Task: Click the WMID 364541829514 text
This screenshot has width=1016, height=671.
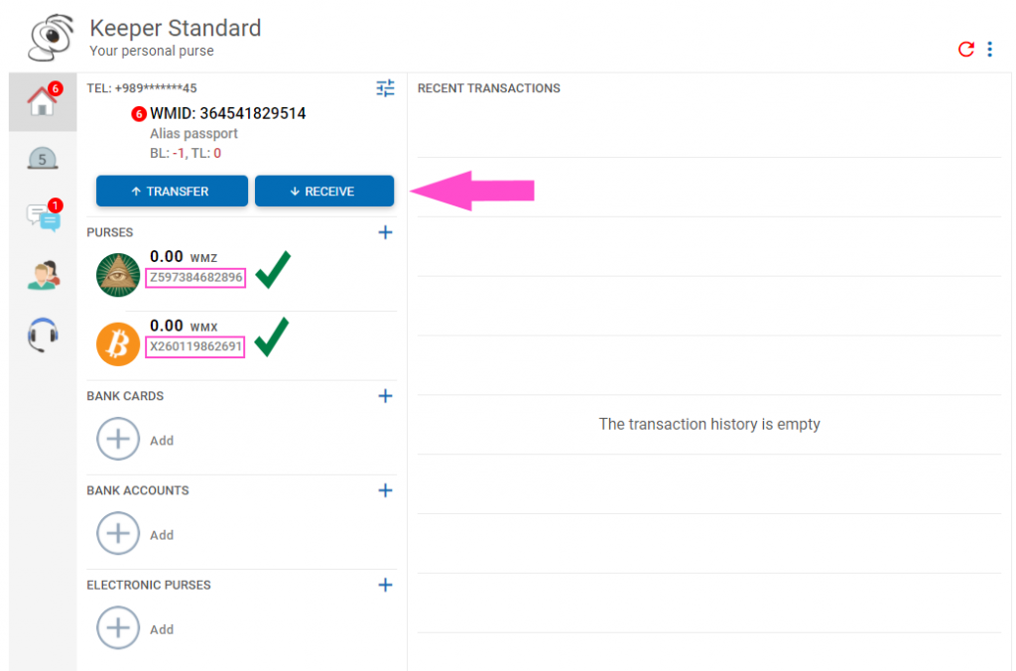Action: pyautogui.click(x=227, y=113)
